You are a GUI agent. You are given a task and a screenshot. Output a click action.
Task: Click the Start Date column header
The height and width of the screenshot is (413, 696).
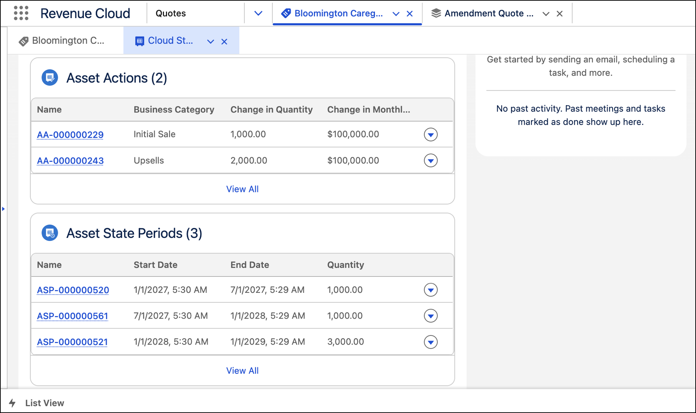point(156,265)
